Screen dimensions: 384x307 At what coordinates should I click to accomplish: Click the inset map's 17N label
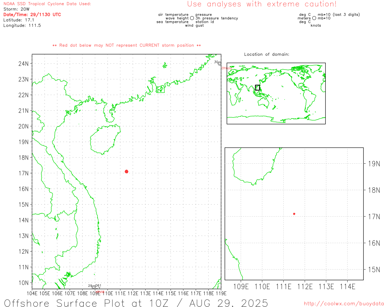(x=374, y=216)
